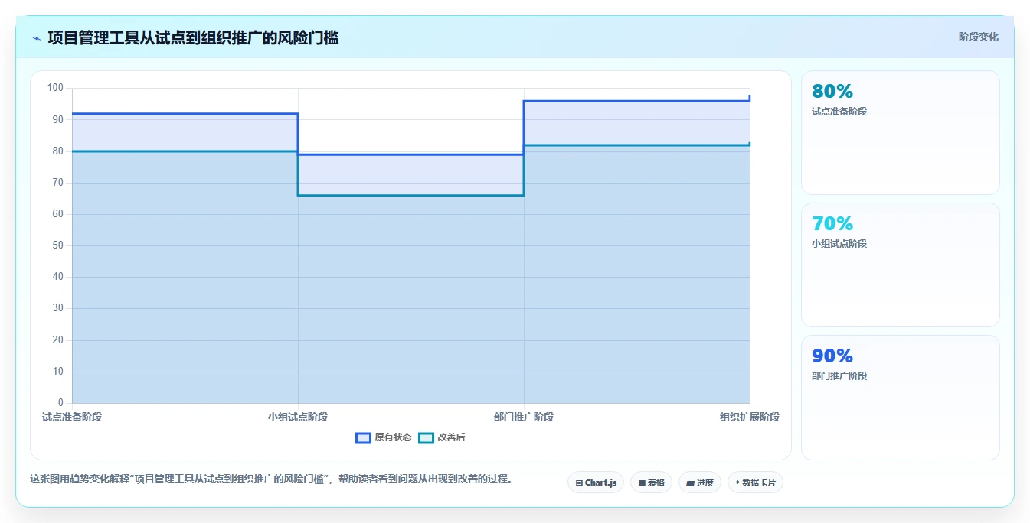
Task: Select the 进度 tag
Action: [x=700, y=482]
